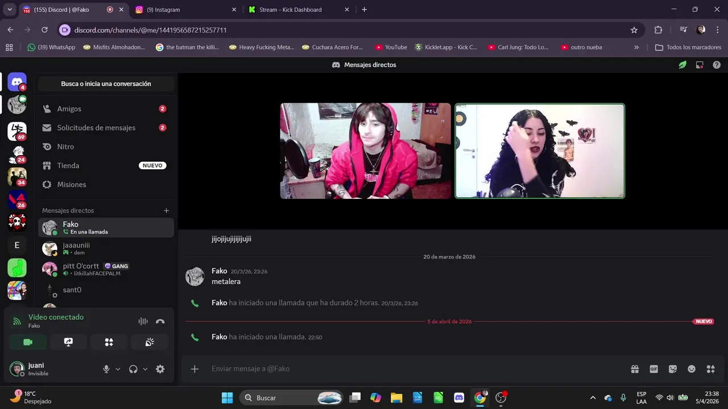
Task: Open attachment plus button in message bar
Action: tap(195, 369)
